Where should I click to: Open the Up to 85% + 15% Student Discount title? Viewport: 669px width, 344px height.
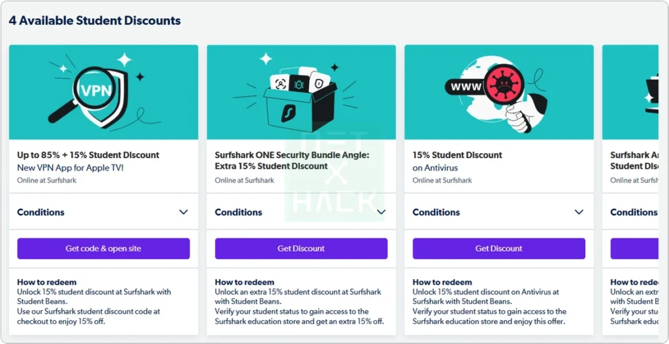(88, 155)
